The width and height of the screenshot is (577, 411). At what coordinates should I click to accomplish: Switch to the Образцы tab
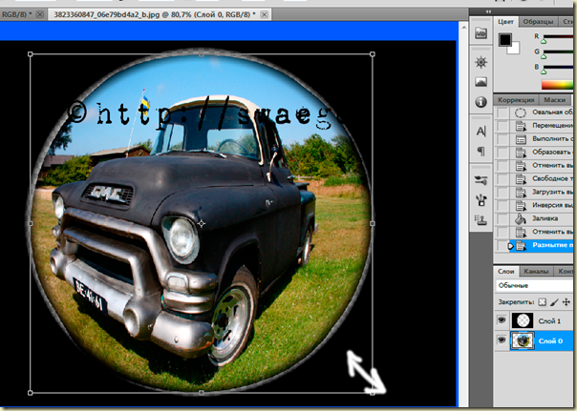tap(539, 21)
